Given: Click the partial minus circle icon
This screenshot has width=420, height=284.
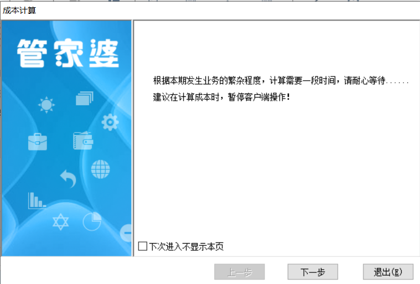Looking at the screenshot, I should [126, 233].
